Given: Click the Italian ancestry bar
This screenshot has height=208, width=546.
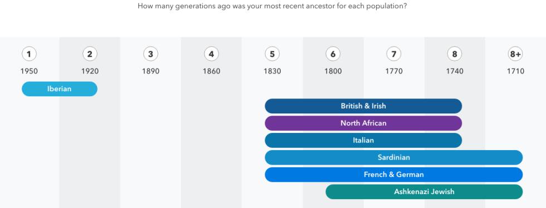Looking at the screenshot, I should (x=363, y=140).
